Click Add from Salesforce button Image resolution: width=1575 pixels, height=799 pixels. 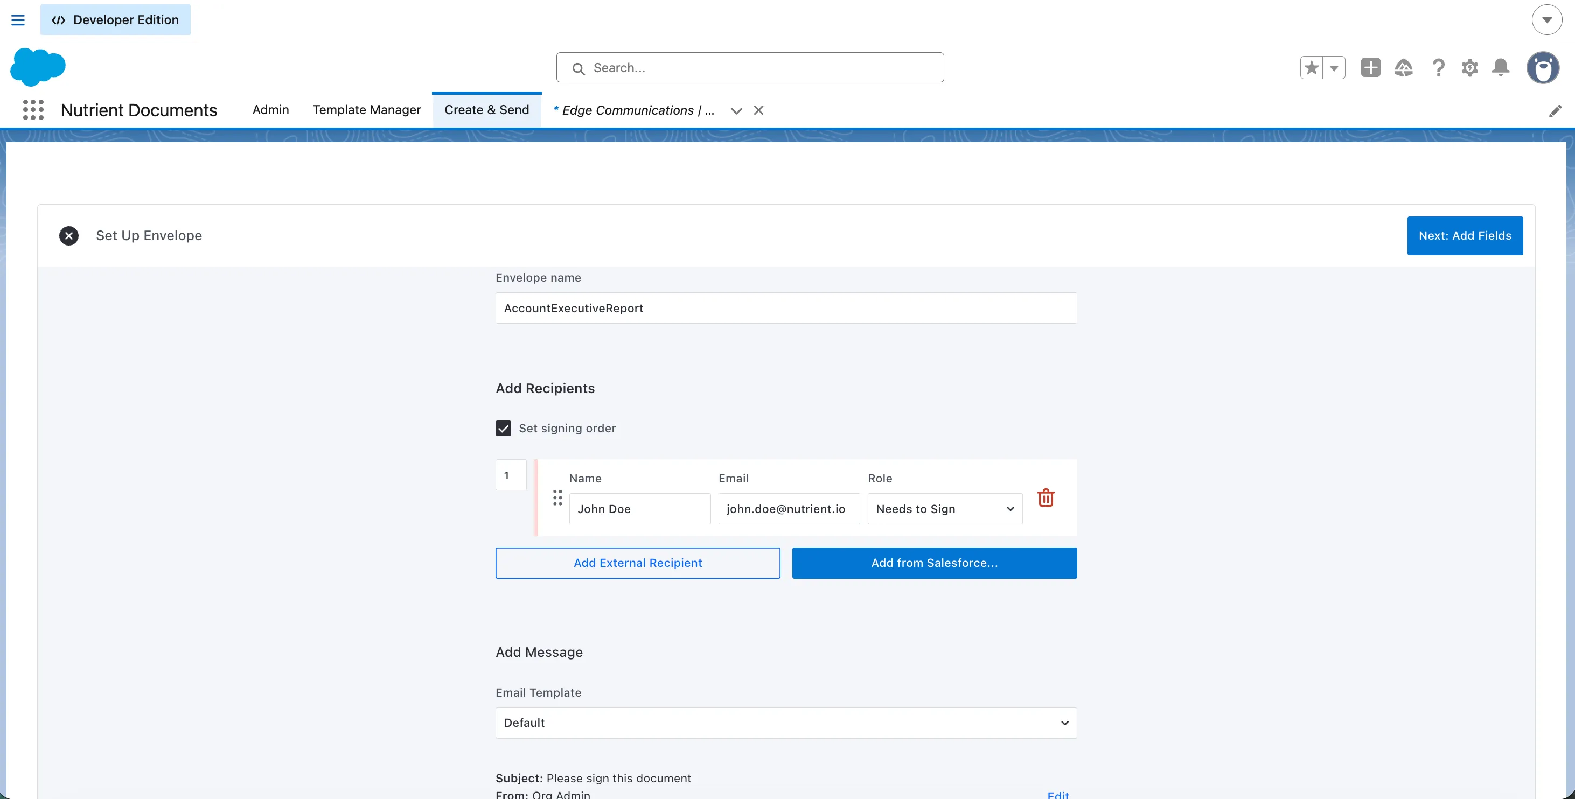[x=934, y=563]
